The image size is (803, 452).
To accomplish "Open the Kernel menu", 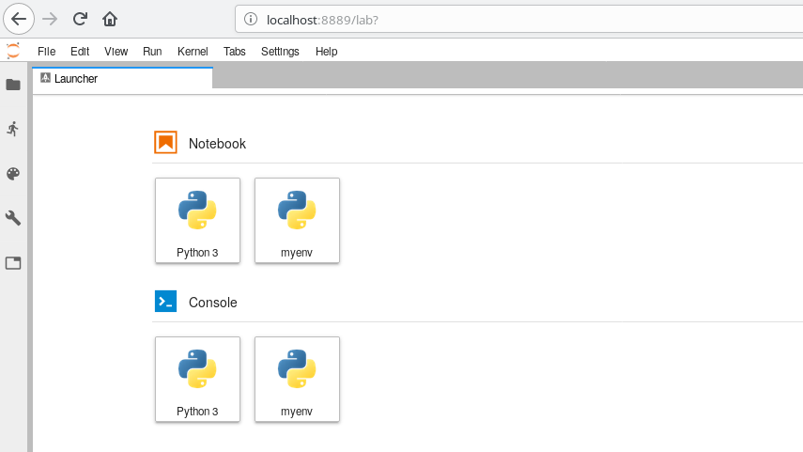I will point(193,52).
